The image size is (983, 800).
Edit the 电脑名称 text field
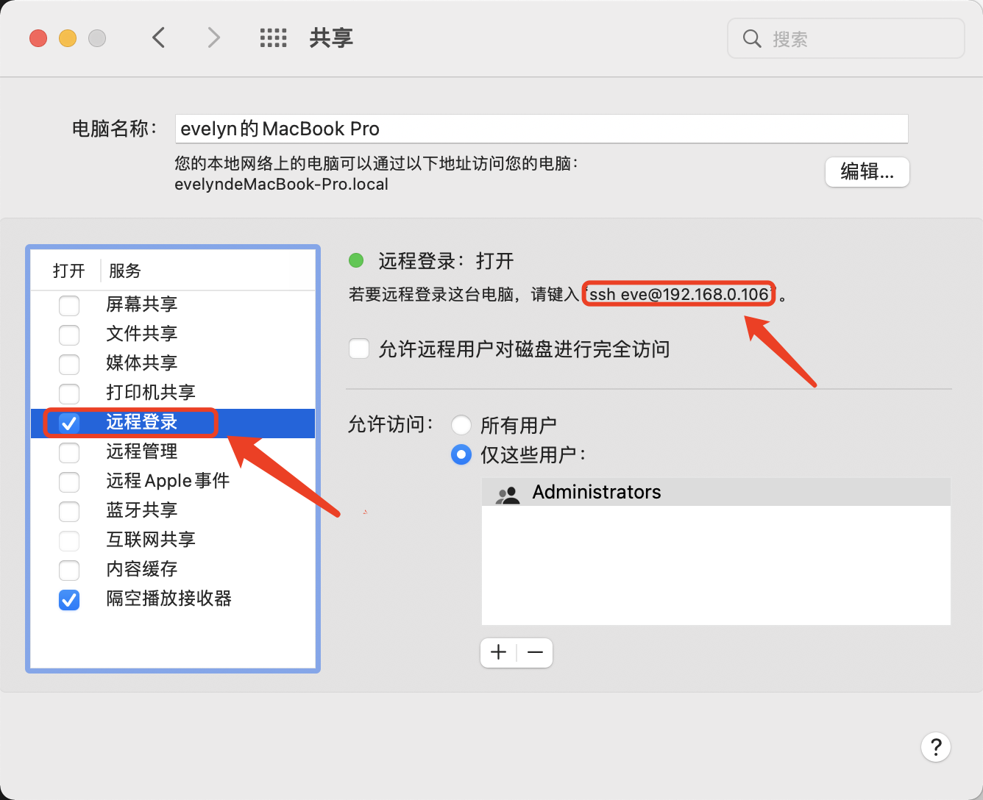tap(542, 129)
